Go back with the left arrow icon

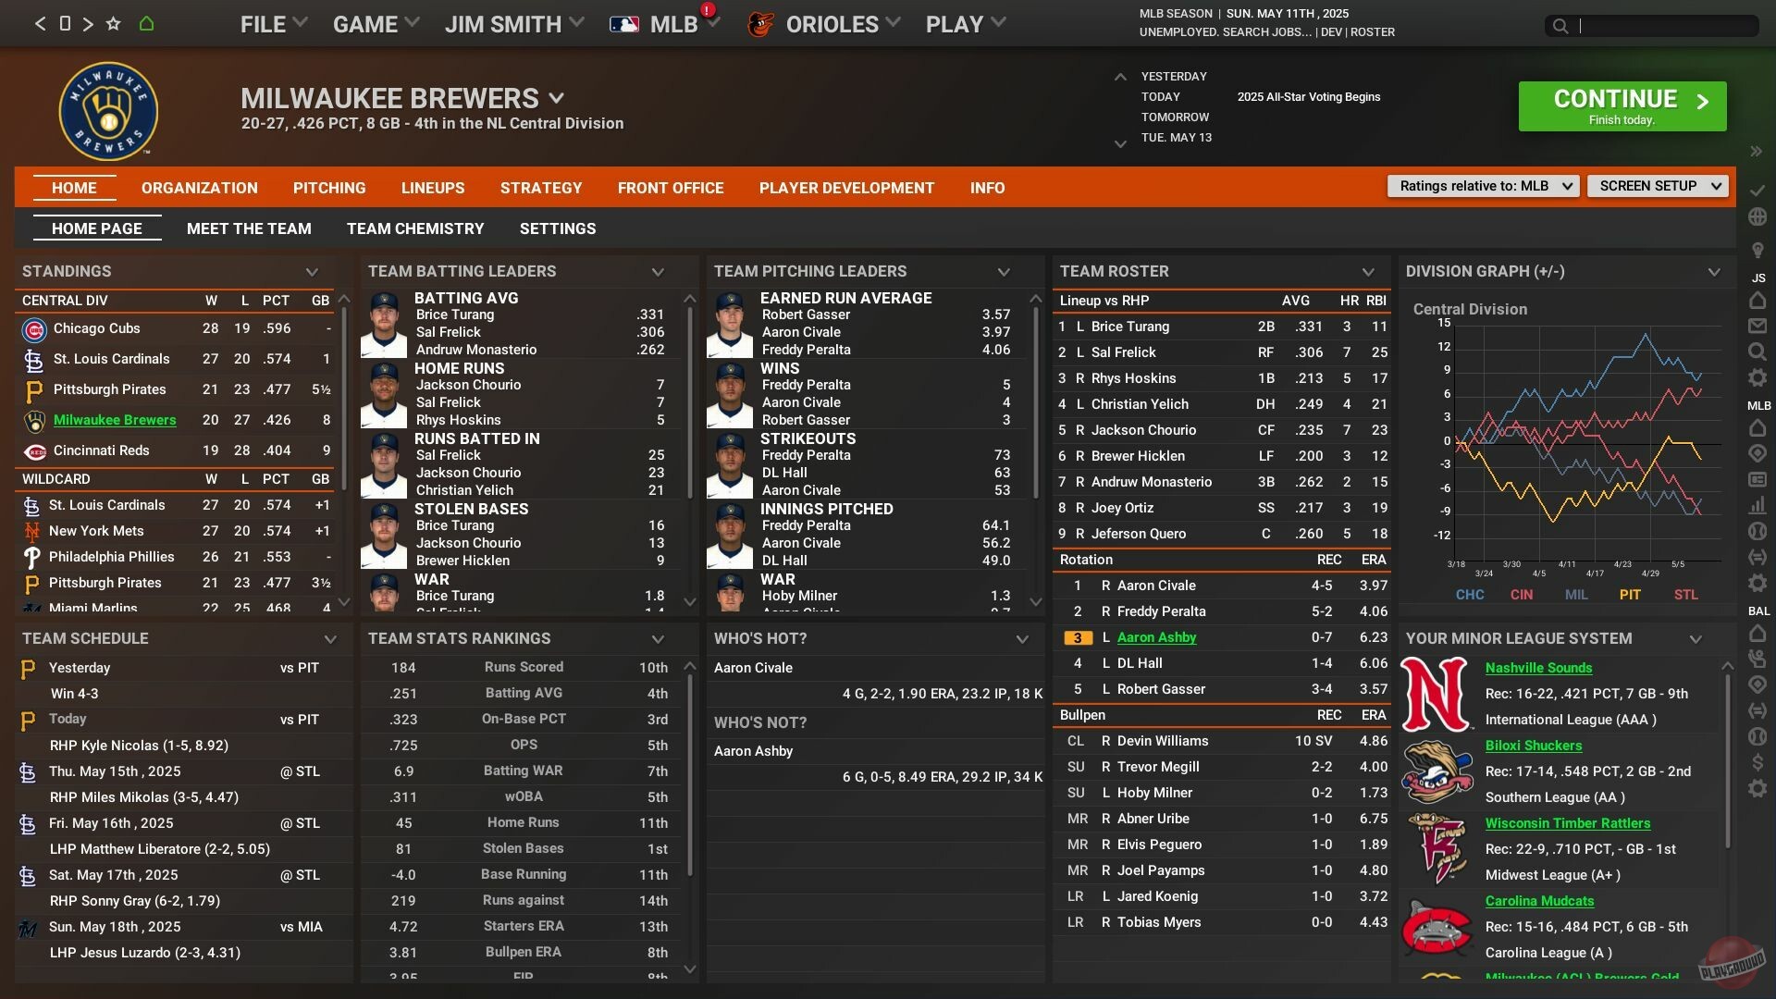click(40, 24)
